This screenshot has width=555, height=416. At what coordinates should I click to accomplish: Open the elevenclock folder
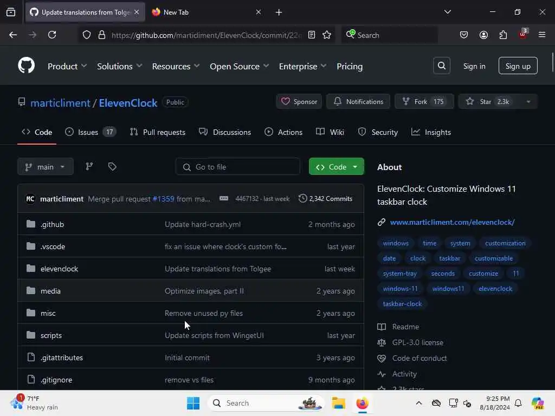click(x=59, y=269)
